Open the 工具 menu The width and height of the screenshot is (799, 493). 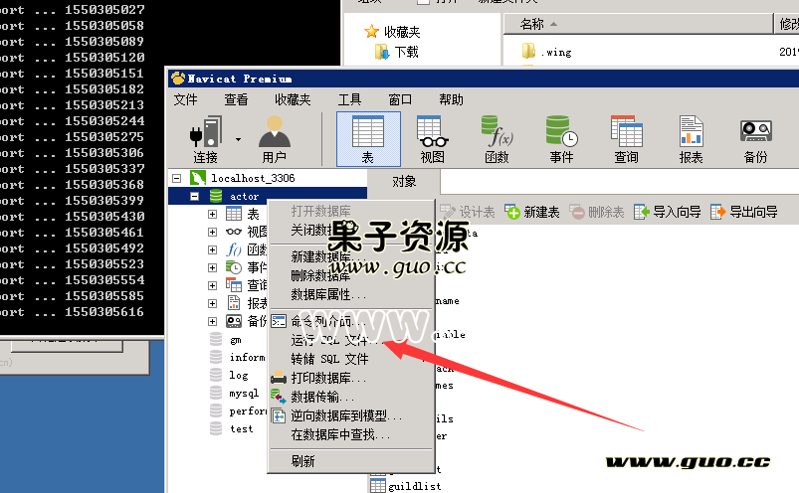point(349,99)
